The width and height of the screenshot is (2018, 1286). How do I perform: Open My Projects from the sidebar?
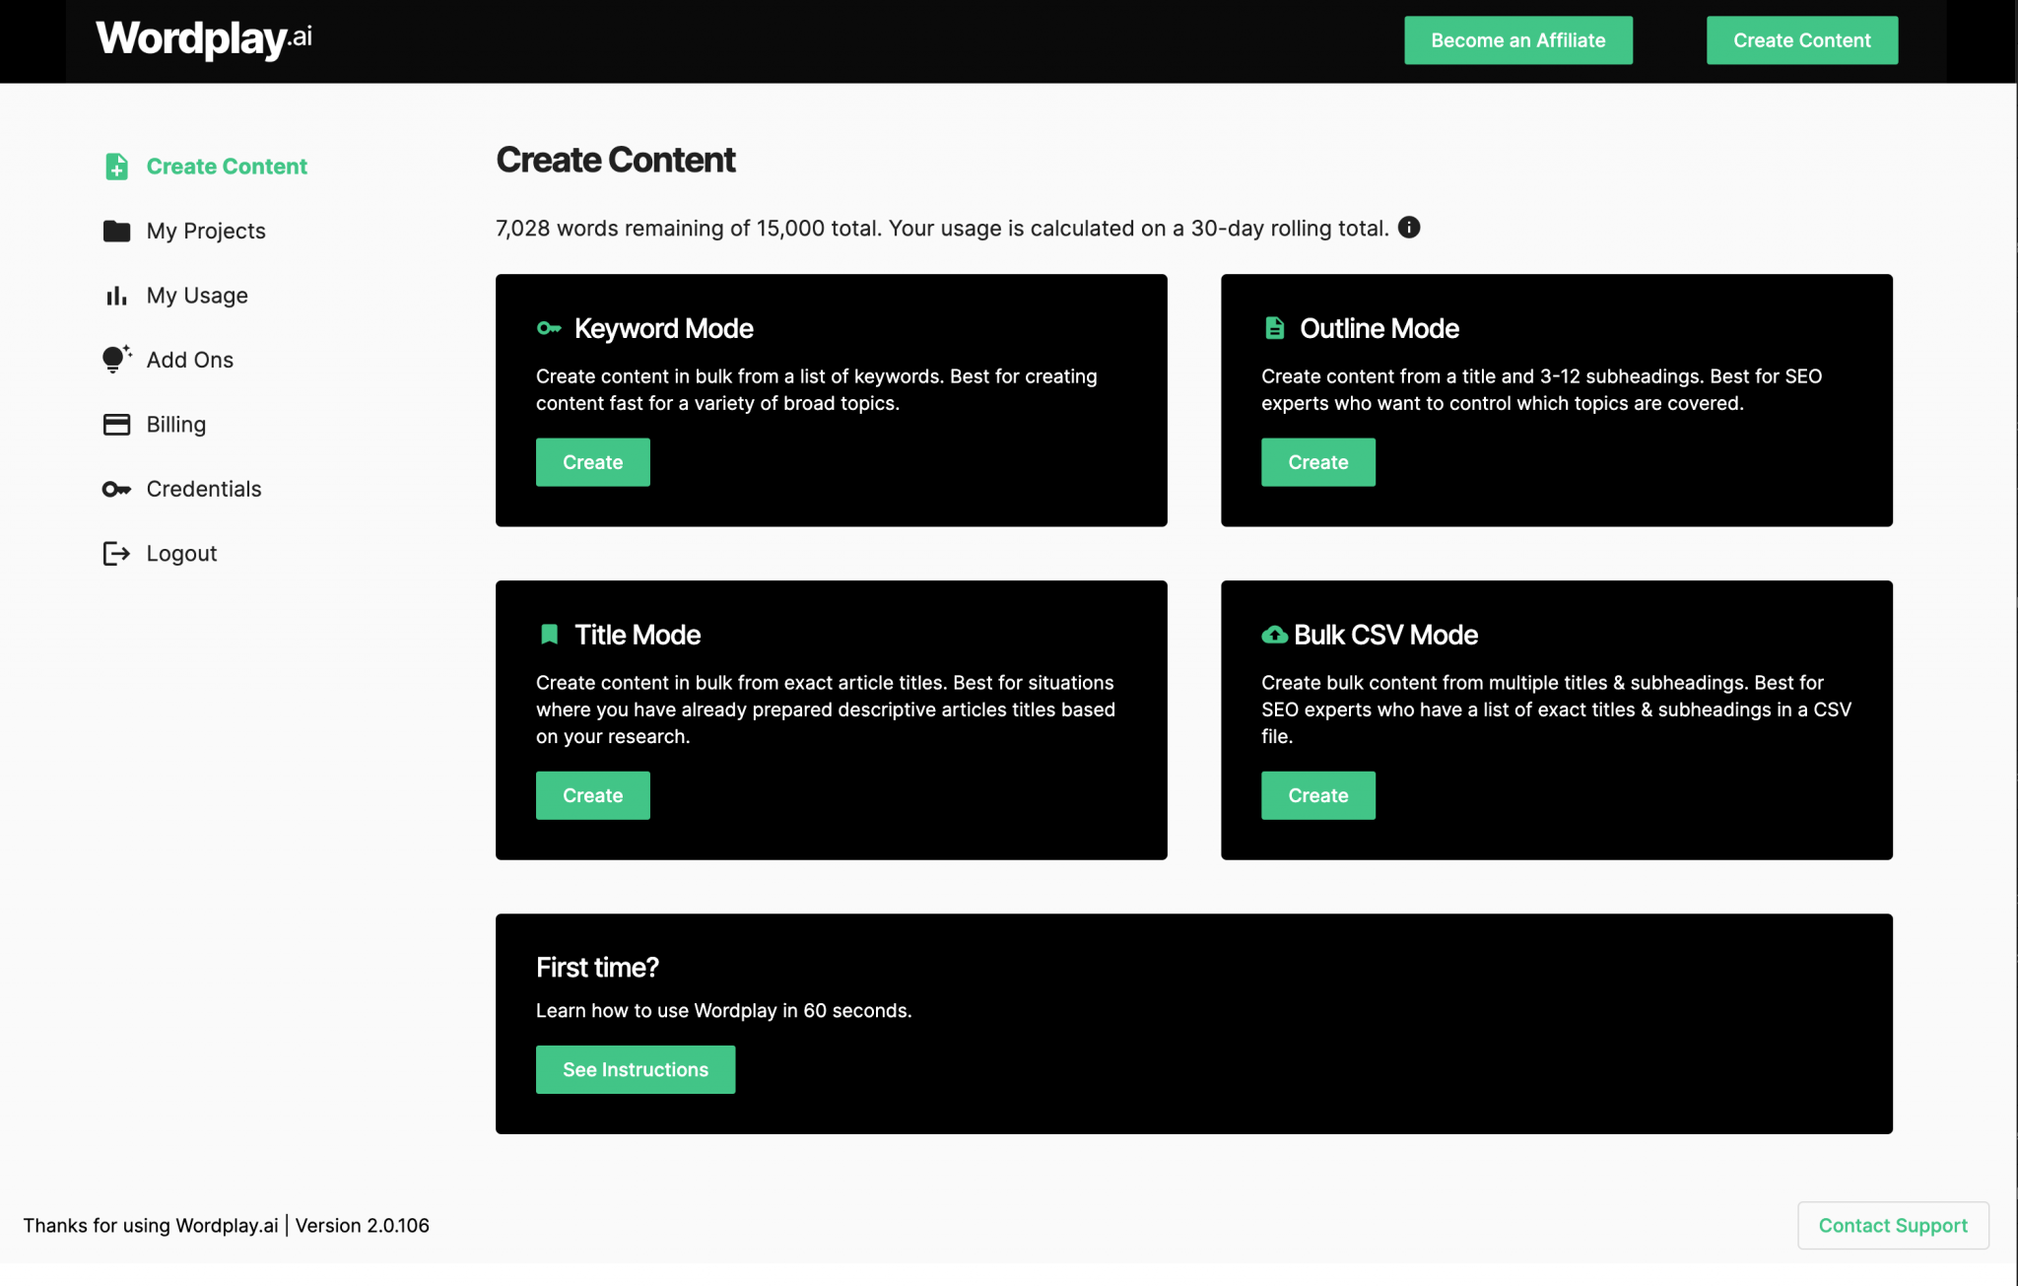[206, 231]
